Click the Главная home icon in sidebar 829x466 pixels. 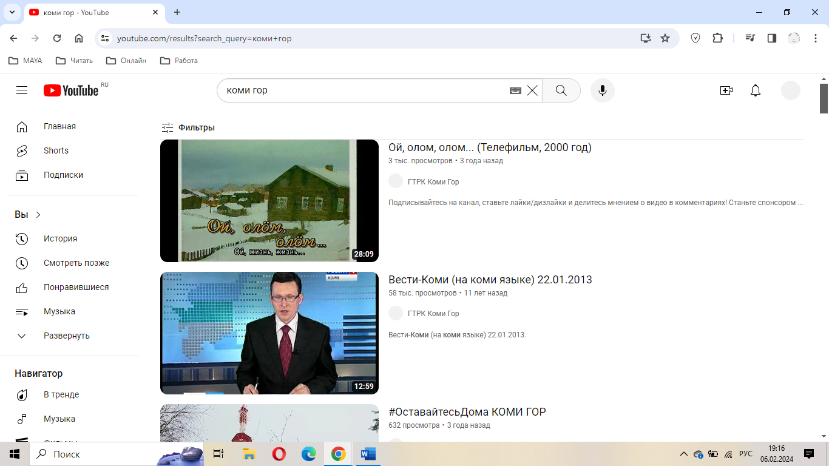pos(22,127)
